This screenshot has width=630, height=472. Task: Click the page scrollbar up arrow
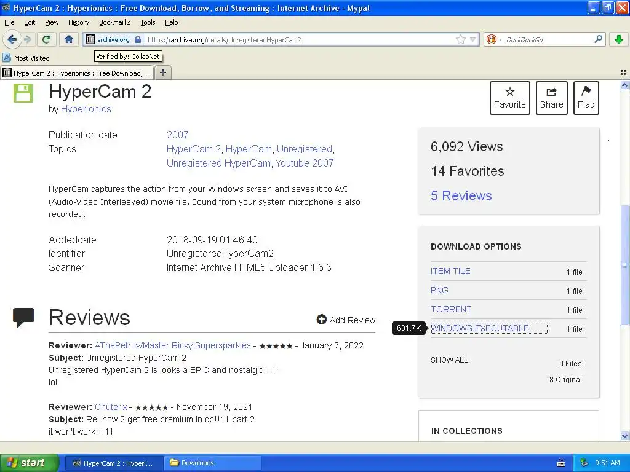[624, 85]
